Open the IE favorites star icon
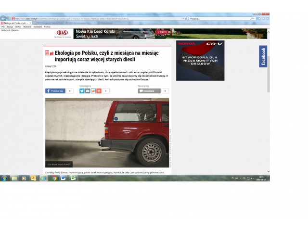Screen dimensions: 308x231 [x=263, y=18]
